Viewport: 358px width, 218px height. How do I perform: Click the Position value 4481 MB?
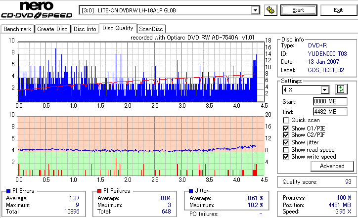(x=340, y=205)
